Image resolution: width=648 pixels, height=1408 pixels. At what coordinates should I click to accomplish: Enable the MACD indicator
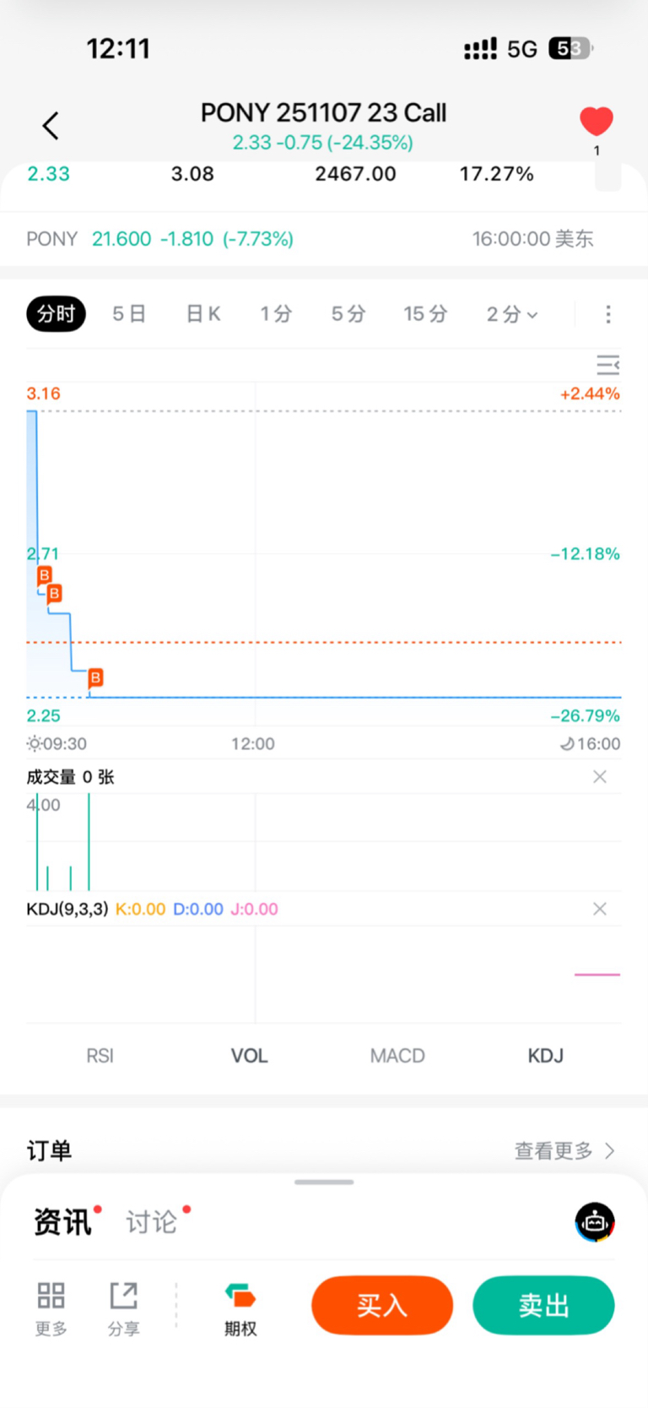coord(397,1056)
